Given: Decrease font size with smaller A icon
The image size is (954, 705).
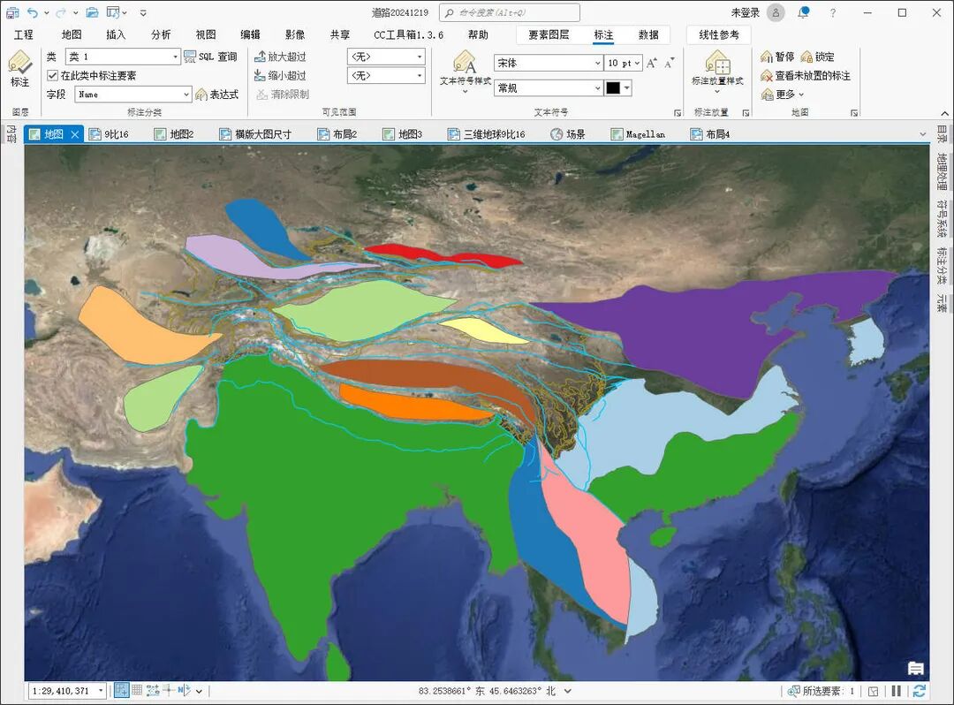Looking at the screenshot, I should coord(669,63).
